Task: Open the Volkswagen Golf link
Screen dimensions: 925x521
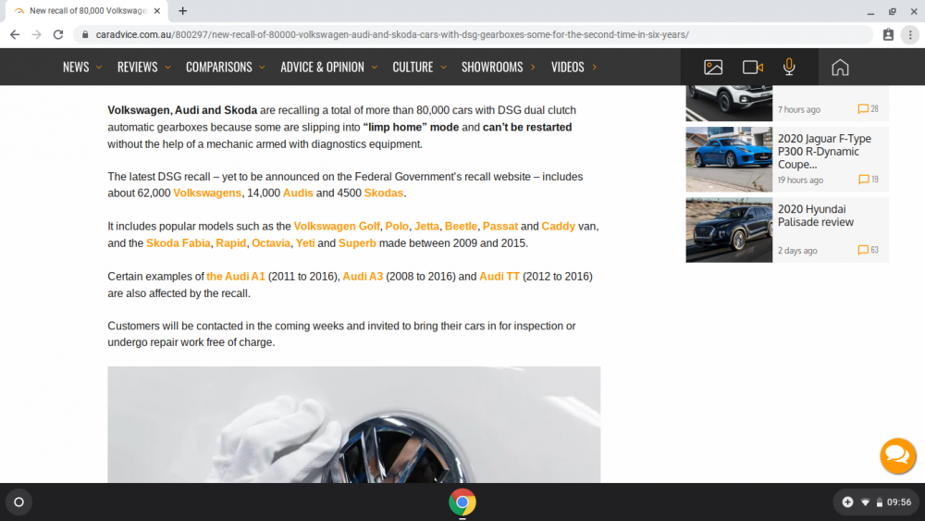Action: pyautogui.click(x=337, y=226)
